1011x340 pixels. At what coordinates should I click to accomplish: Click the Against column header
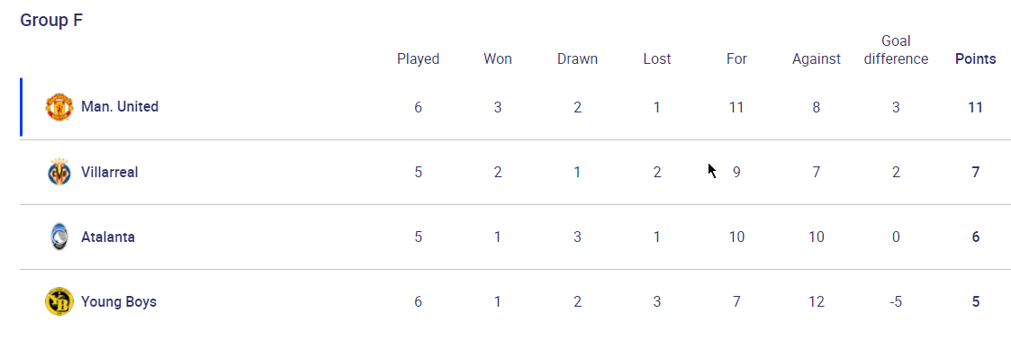coord(817,59)
